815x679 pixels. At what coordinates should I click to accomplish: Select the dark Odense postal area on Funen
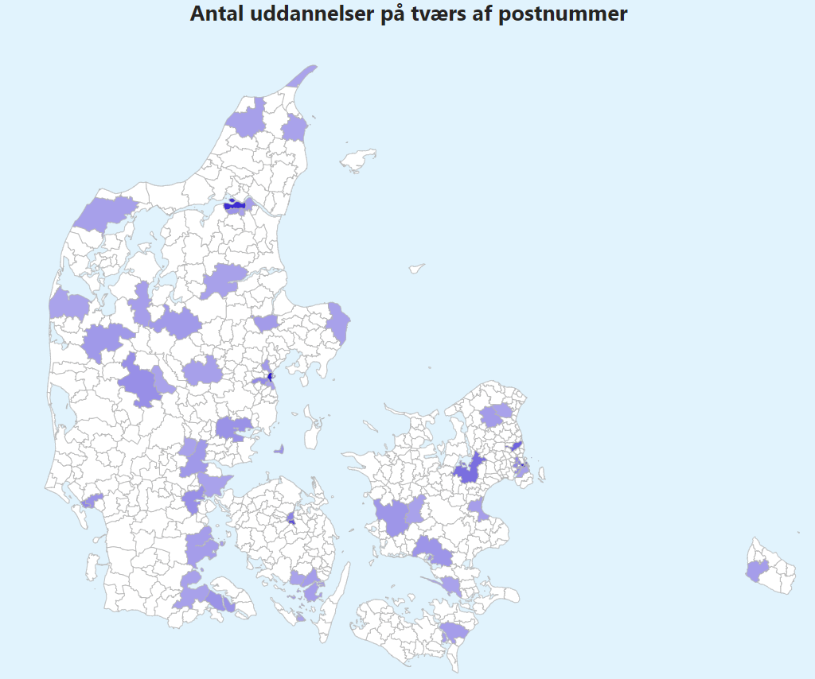point(291,519)
